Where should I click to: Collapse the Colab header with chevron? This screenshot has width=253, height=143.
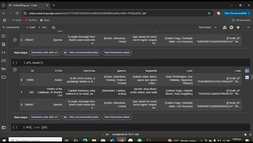point(248,27)
